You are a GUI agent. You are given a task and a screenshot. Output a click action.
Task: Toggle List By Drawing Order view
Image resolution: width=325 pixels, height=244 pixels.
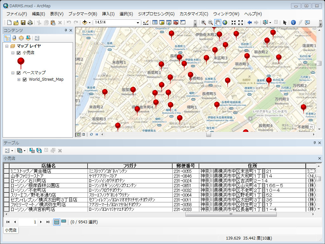(x=7, y=38)
